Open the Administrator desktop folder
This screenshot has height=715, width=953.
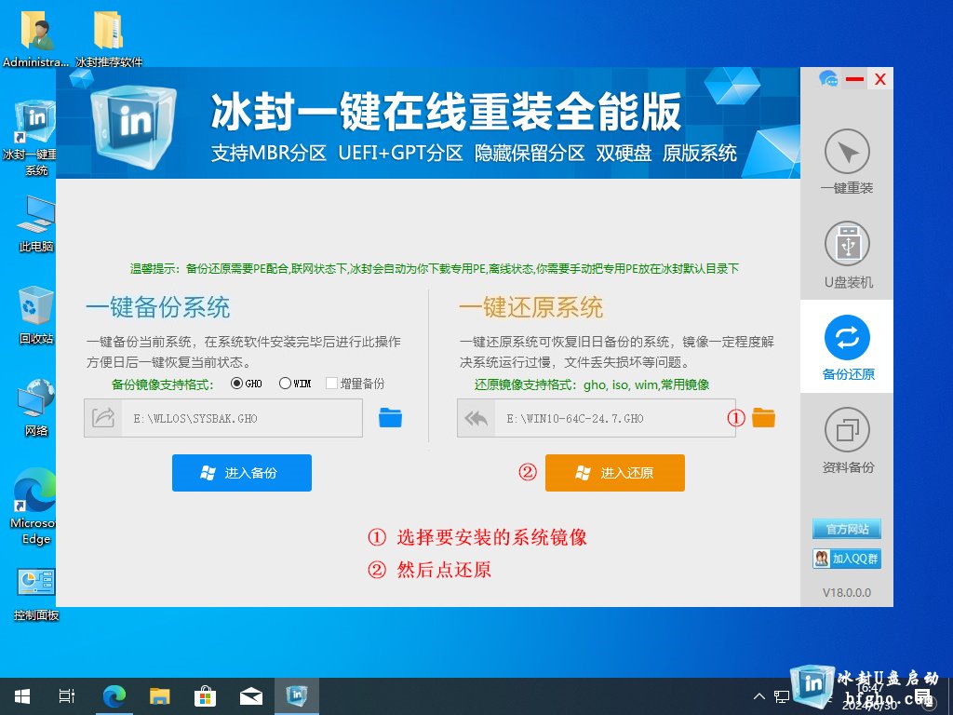pos(36,37)
